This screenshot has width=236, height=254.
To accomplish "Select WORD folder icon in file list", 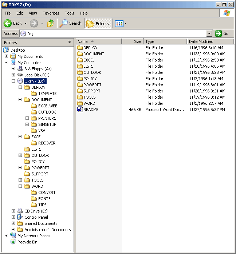I will pos(80,103).
